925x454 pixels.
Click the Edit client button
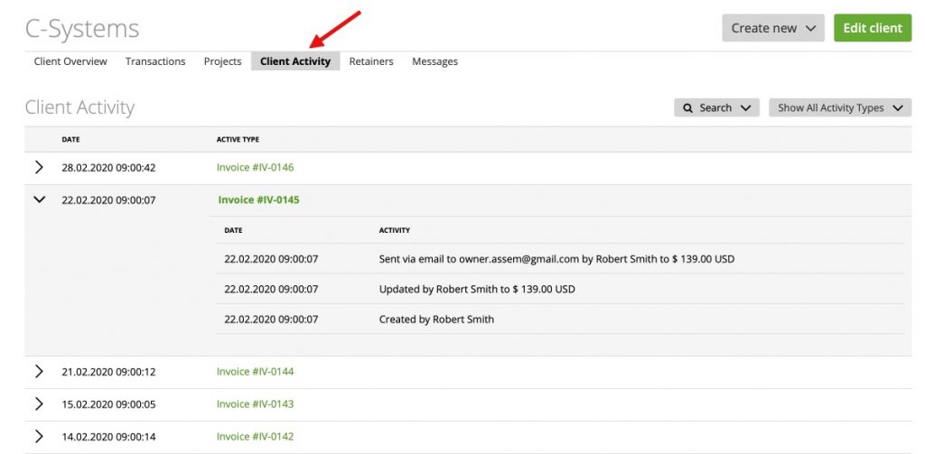[x=873, y=28]
